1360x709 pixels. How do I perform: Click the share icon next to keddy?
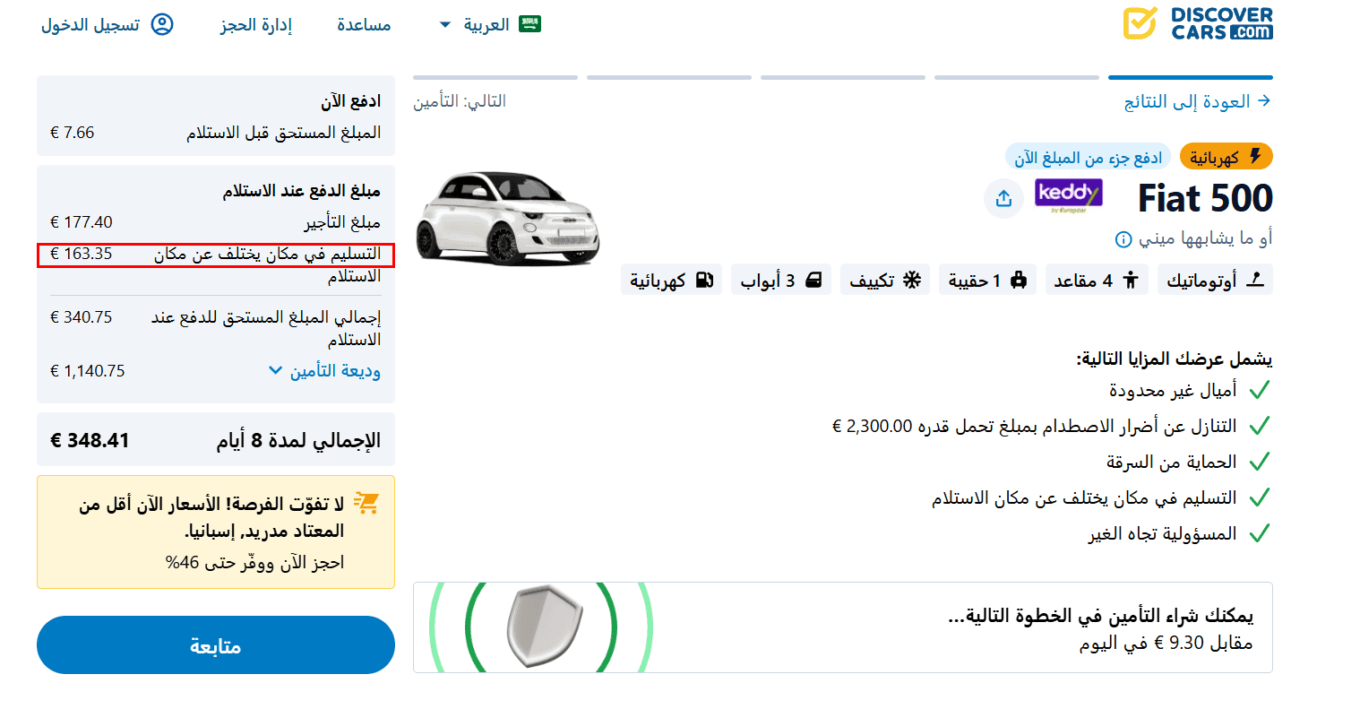click(1003, 198)
